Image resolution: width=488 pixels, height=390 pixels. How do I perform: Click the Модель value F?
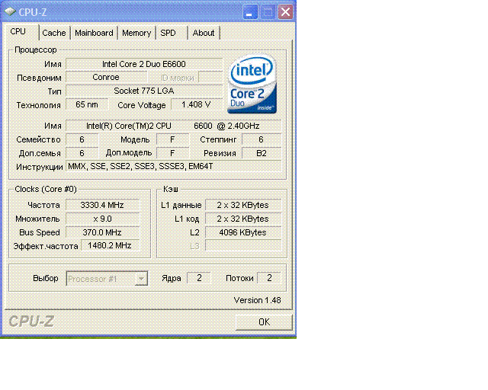[172, 139]
